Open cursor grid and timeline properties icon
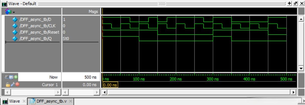Viewport: 305px width, 105px height. (11, 77)
